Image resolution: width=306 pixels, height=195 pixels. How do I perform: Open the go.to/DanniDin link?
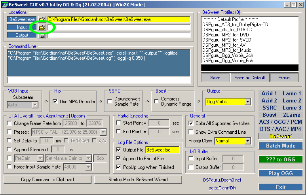(222, 188)
